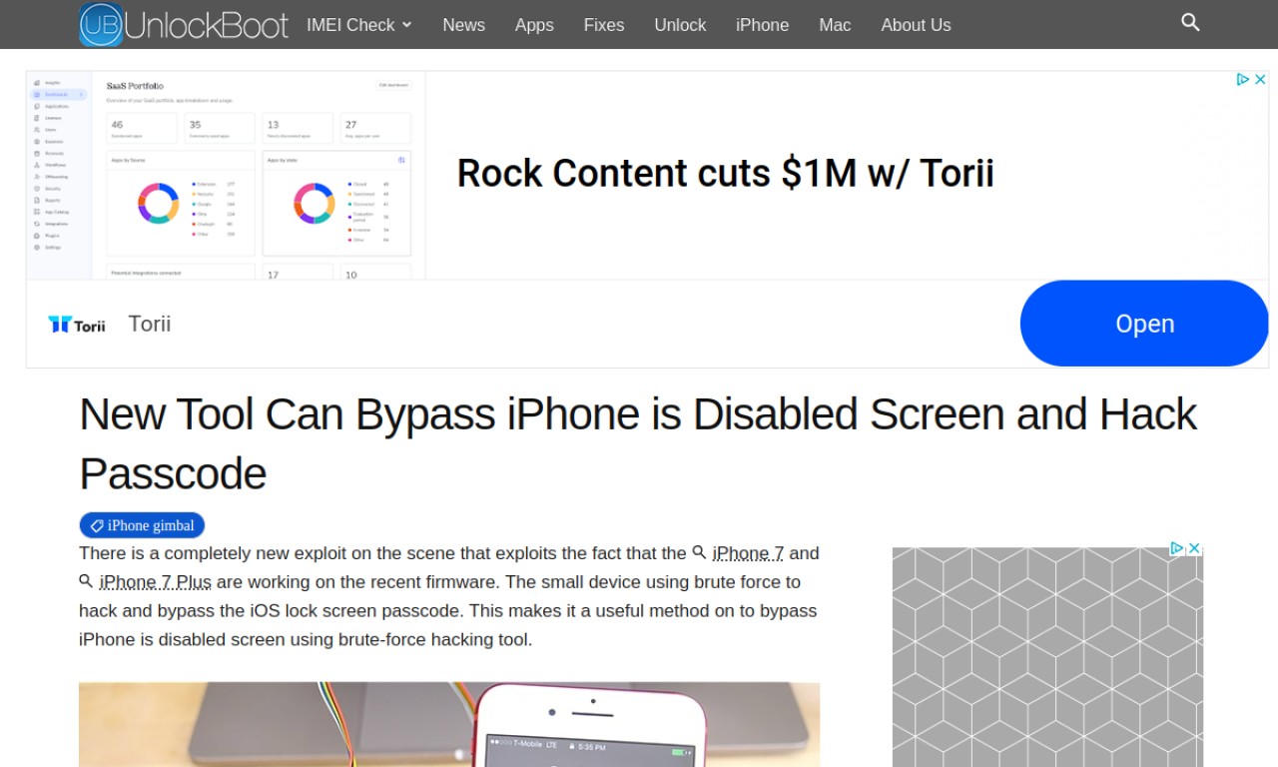This screenshot has width=1278, height=767.
Task: Close the sidebar cube pattern ad
Action: (1194, 548)
